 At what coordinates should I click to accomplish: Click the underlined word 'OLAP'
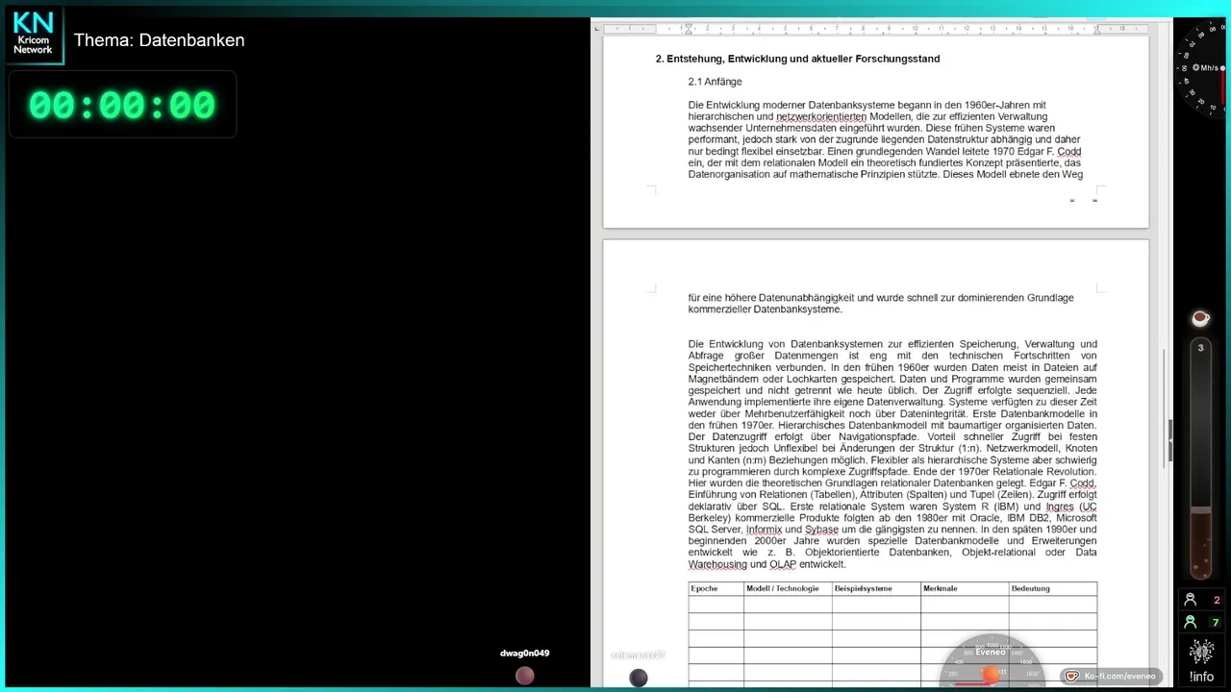(x=782, y=564)
